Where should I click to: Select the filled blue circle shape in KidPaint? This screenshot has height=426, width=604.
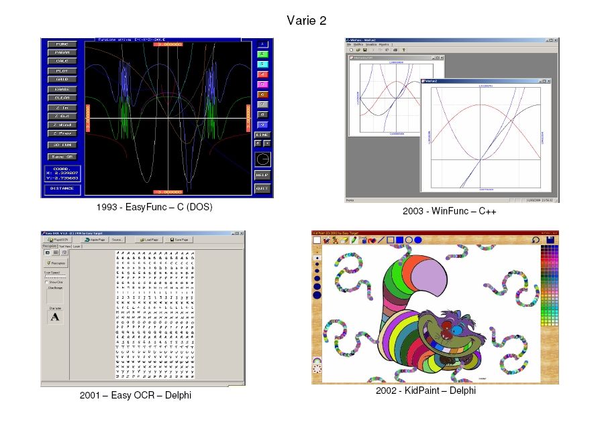pyautogui.click(x=418, y=240)
